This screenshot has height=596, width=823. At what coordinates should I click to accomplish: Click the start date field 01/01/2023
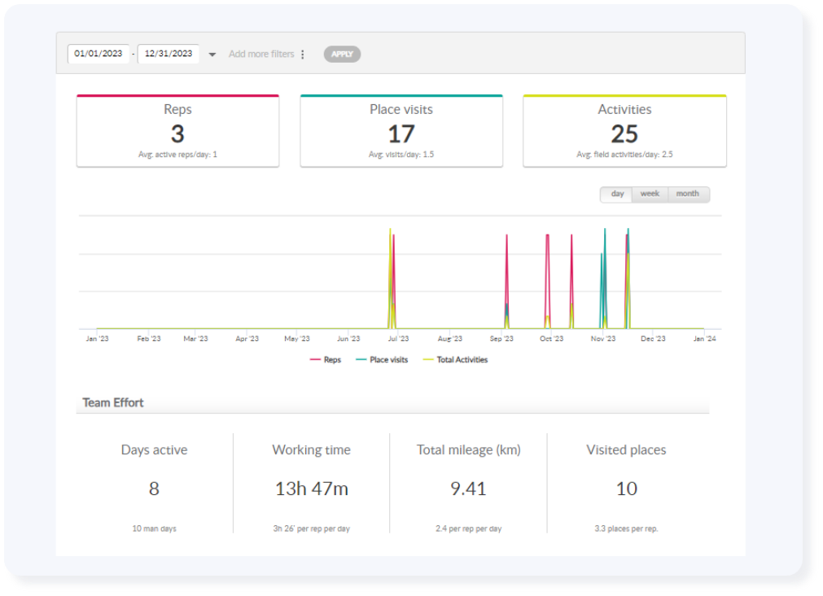(98, 54)
